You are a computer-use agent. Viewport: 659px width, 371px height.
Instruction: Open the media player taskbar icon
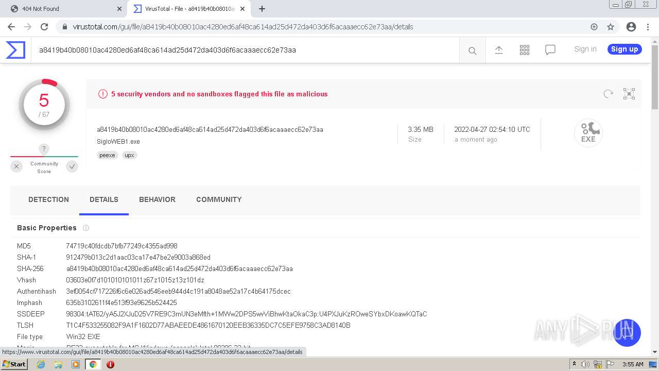click(76, 364)
